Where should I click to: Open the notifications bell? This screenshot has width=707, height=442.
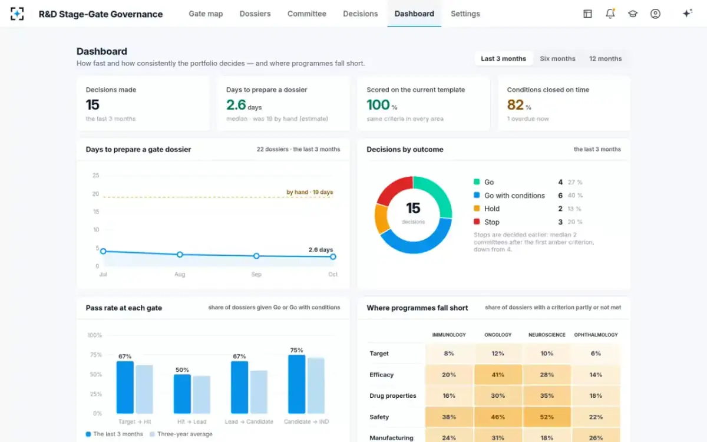point(610,14)
